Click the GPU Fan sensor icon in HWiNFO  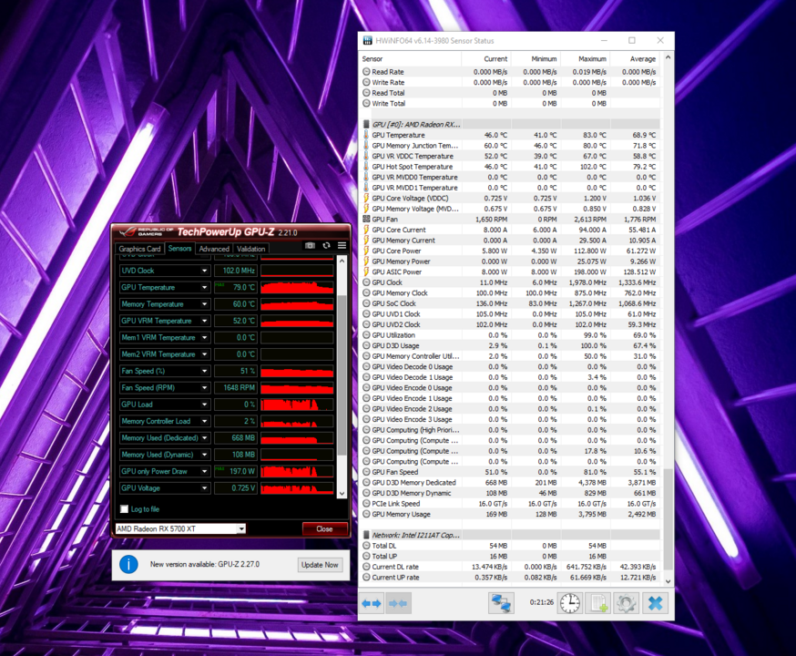click(x=366, y=220)
